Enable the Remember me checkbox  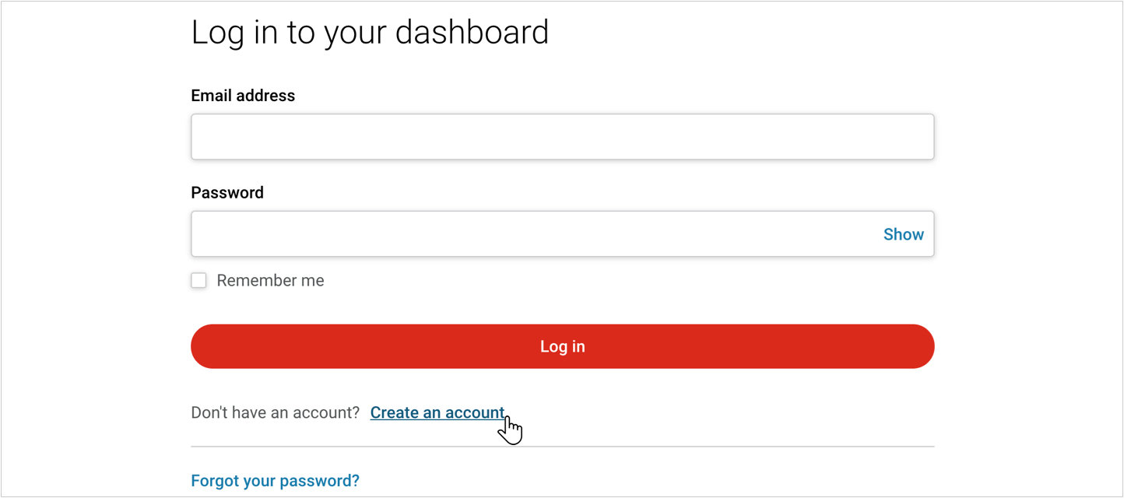click(199, 281)
